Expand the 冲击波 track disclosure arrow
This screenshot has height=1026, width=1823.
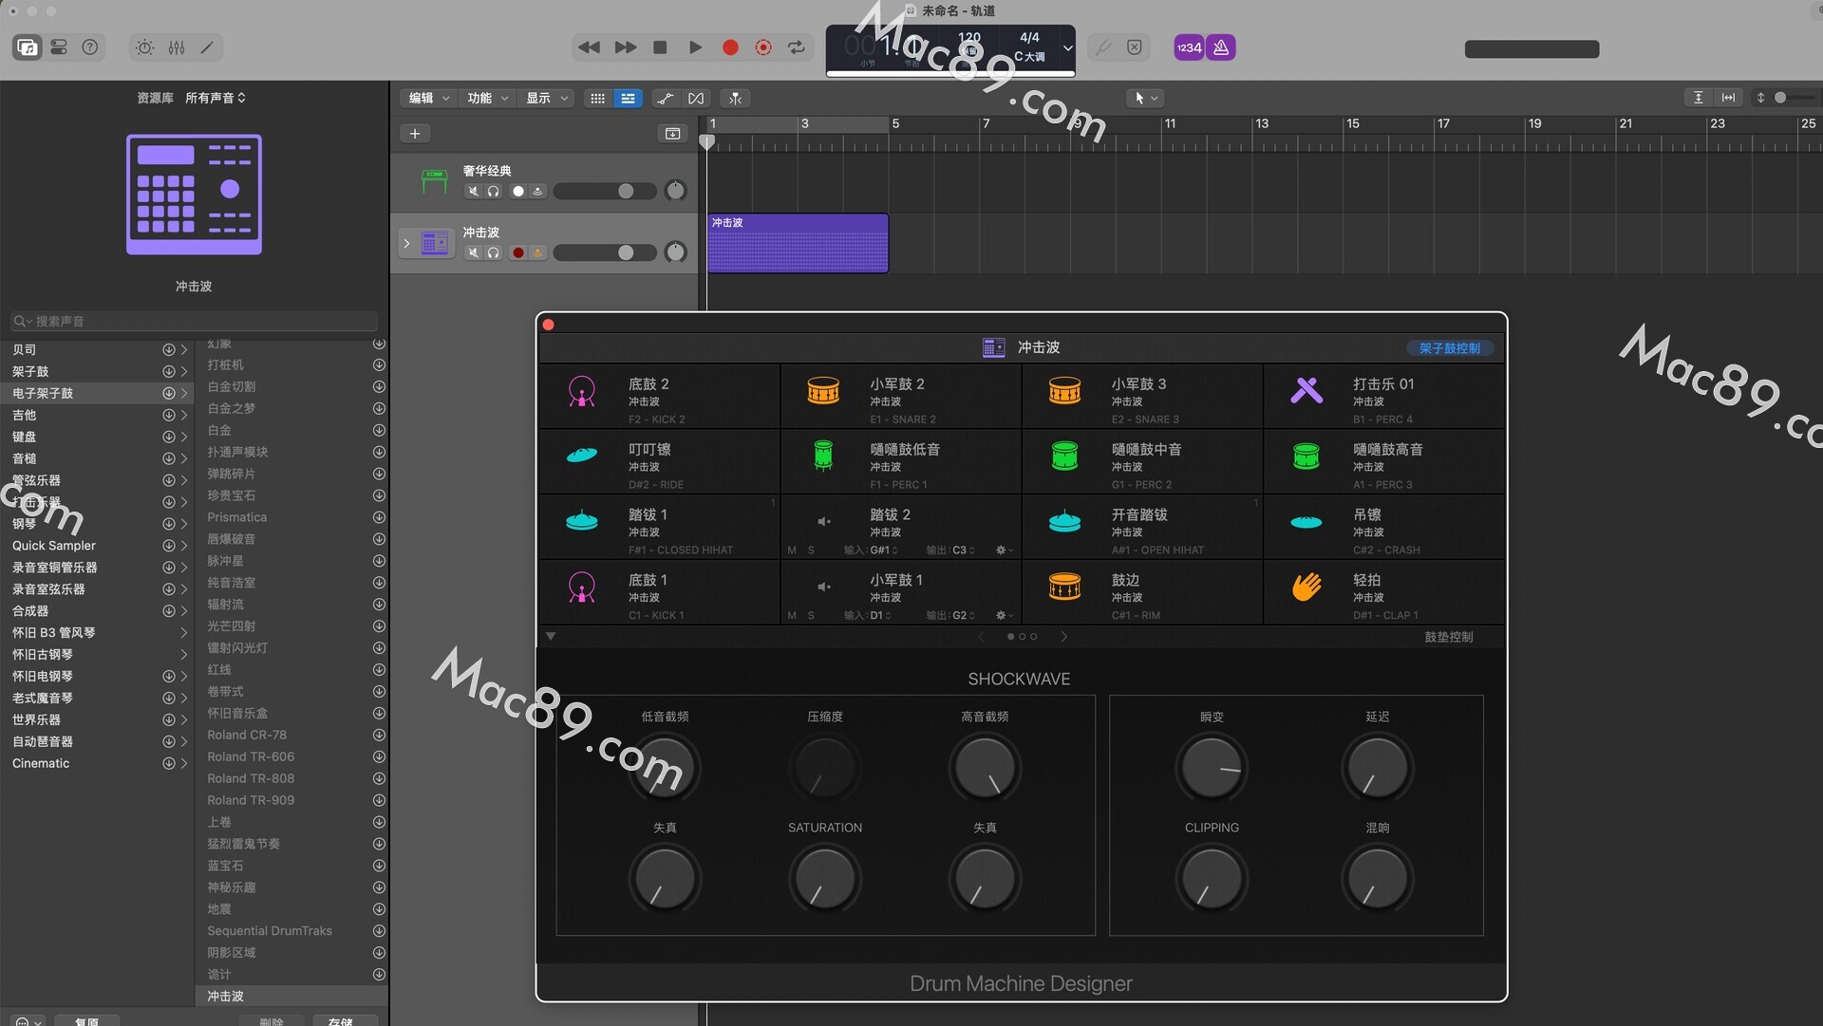click(x=406, y=244)
